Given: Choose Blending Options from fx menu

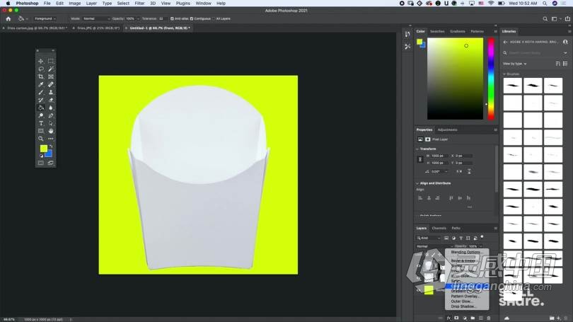Looking at the screenshot, I should pos(465,252).
